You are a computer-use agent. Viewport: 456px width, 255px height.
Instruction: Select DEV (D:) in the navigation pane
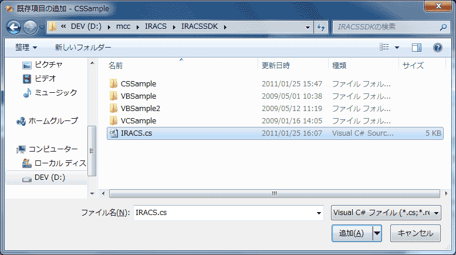coord(46,177)
